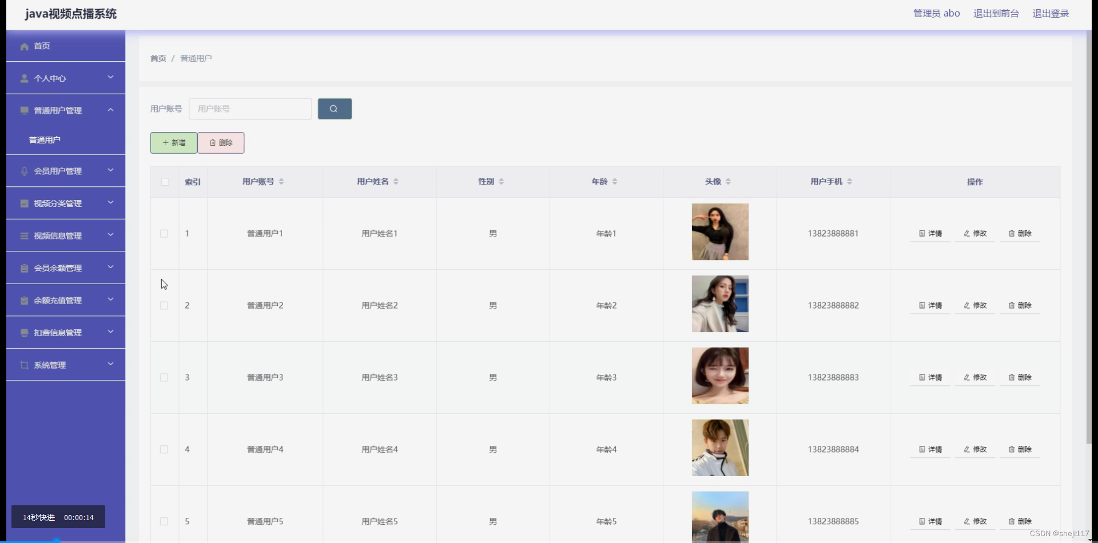Click the 新增 add button
This screenshot has width=1098, height=543.
click(x=173, y=142)
